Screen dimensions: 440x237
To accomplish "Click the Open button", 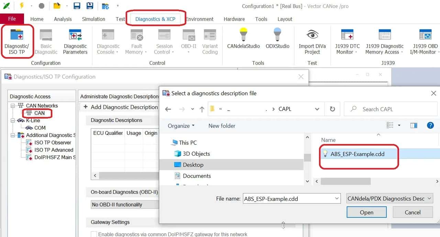I will tap(366, 212).
